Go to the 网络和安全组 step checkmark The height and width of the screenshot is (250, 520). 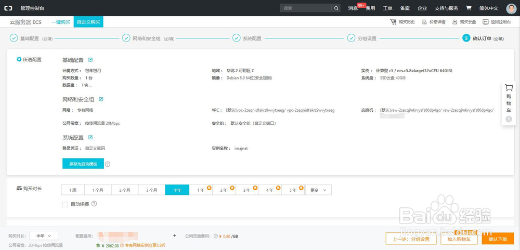click(126, 38)
